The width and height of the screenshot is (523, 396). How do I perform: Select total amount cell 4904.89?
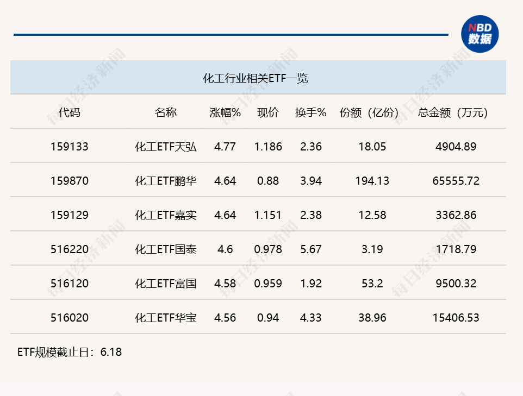pyautogui.click(x=456, y=147)
